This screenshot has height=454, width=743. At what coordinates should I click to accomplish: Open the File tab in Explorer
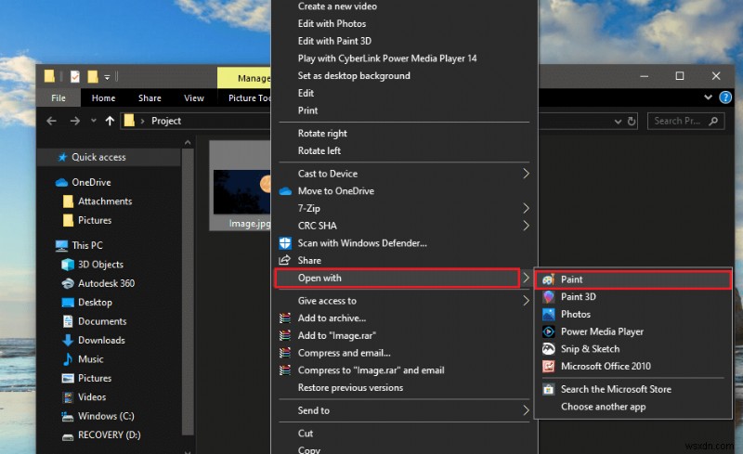point(59,98)
